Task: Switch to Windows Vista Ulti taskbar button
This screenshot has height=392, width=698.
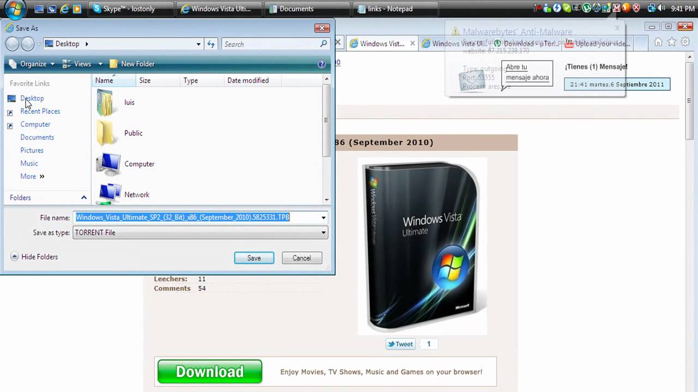Action: (220, 9)
